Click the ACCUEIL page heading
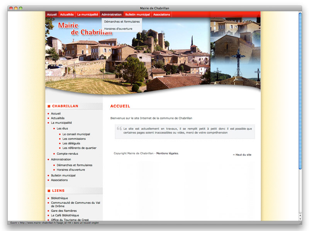 (x=120, y=106)
